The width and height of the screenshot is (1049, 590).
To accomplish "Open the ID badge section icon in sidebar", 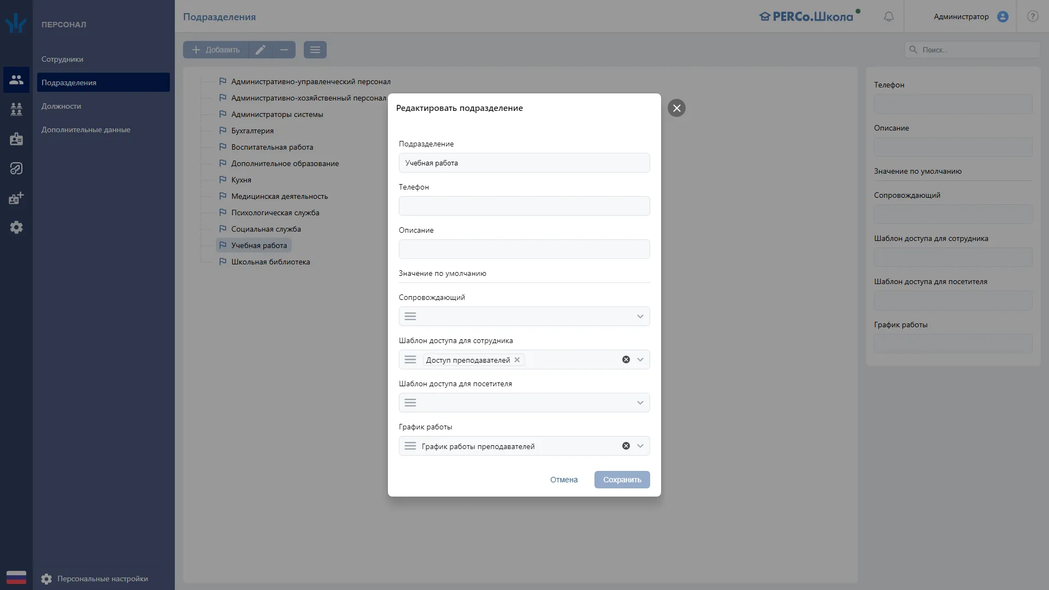I will coord(16,139).
